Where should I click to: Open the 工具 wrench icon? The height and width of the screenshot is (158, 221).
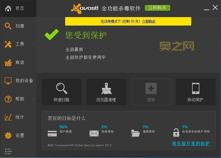click(x=8, y=44)
